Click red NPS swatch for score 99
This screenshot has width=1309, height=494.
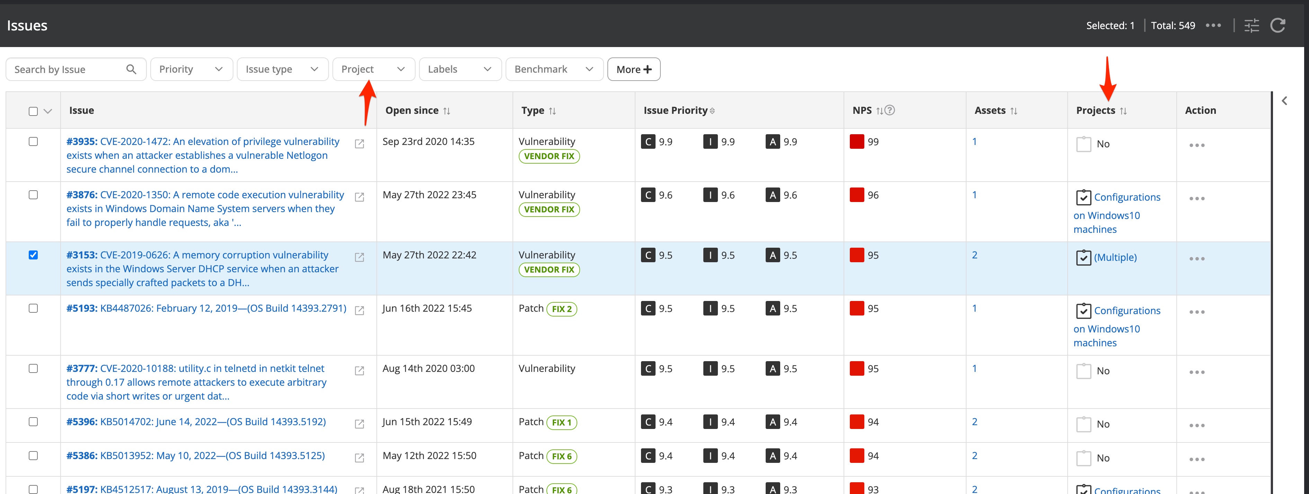[x=857, y=141]
